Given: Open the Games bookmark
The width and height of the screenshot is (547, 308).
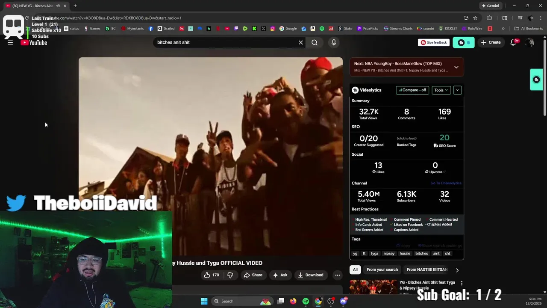Looking at the screenshot, I should [x=92, y=29].
